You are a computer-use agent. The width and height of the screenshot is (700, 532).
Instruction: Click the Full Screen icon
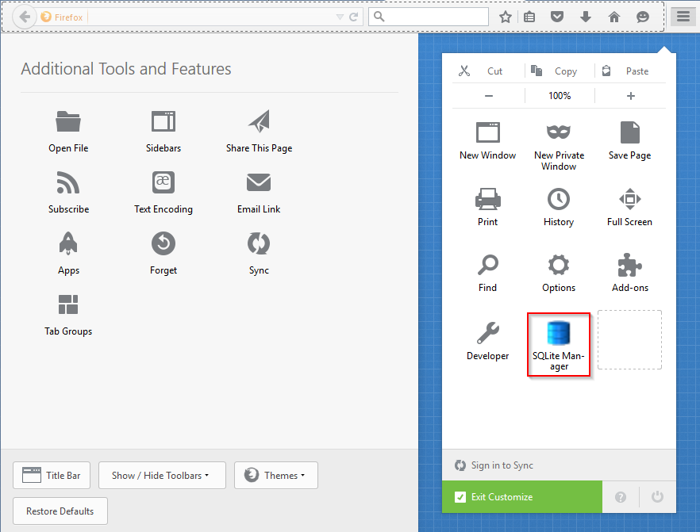click(x=630, y=199)
